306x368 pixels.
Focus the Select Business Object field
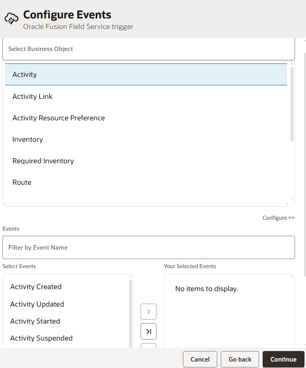(149, 49)
